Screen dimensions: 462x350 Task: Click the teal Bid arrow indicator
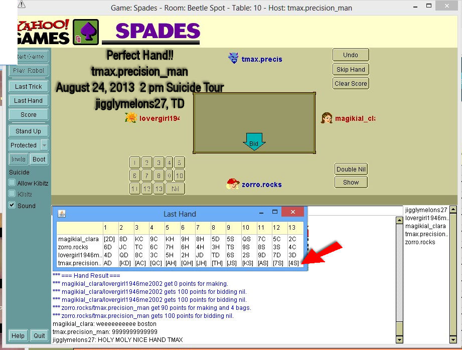tap(254, 141)
